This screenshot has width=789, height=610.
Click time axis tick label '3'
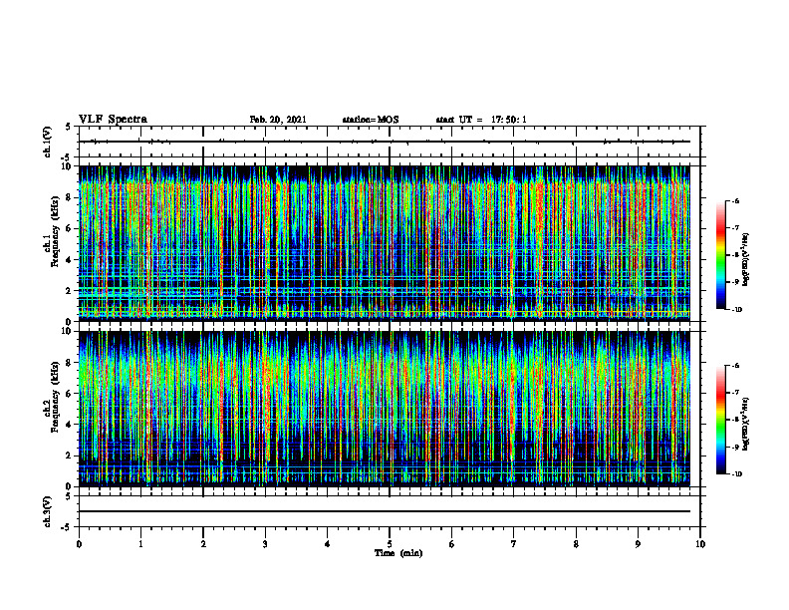coord(265,544)
